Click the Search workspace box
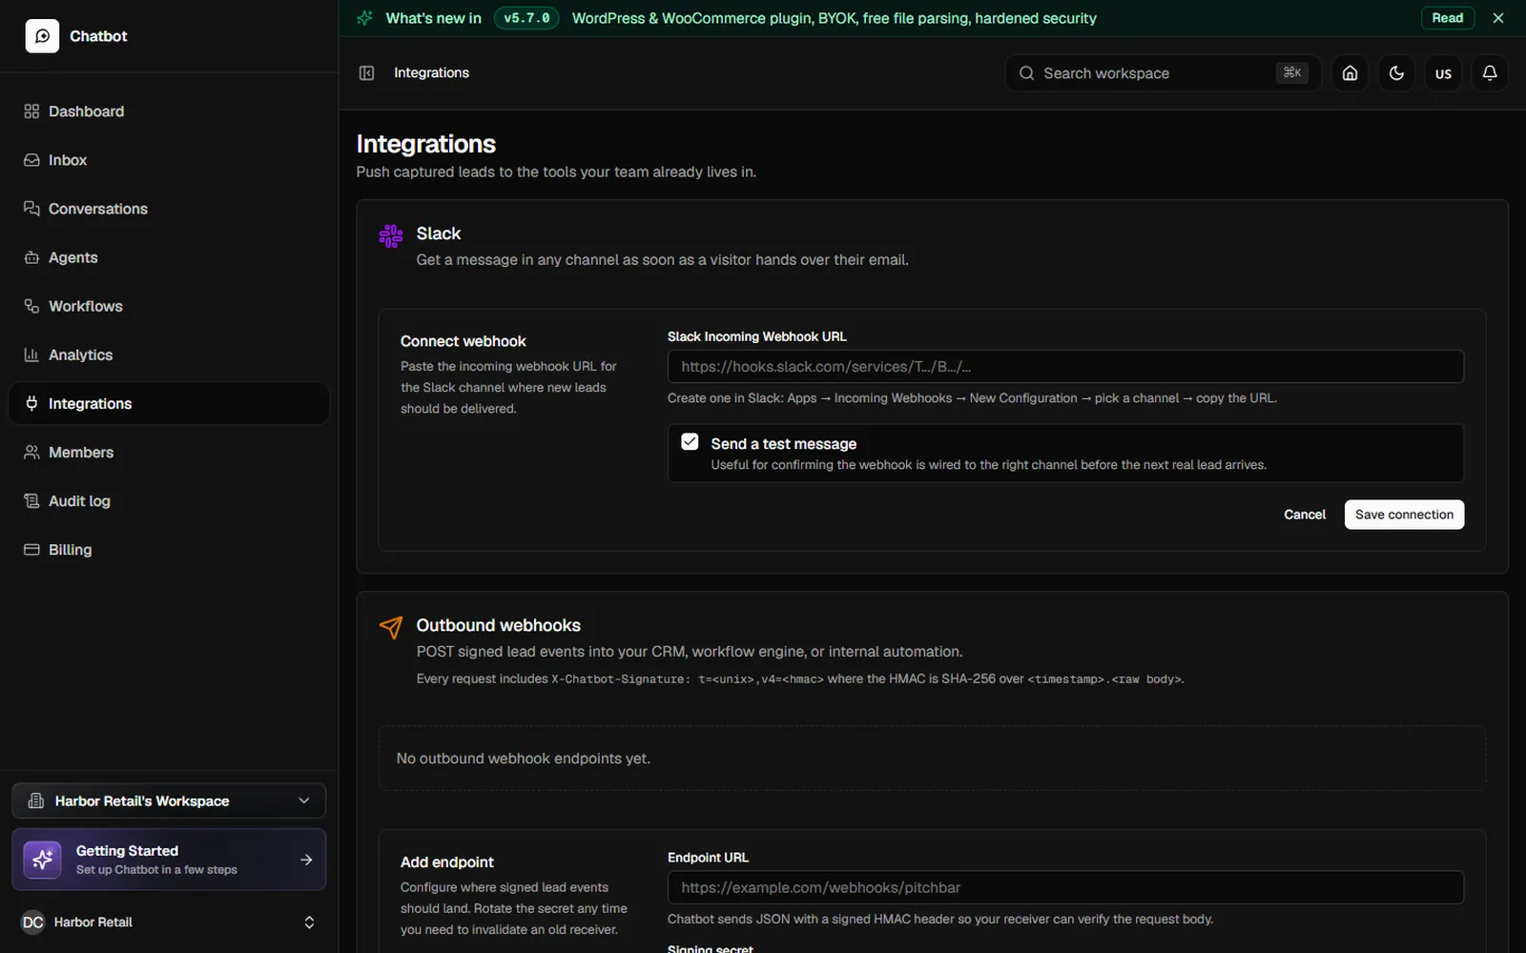This screenshot has width=1526, height=953. [x=1163, y=73]
